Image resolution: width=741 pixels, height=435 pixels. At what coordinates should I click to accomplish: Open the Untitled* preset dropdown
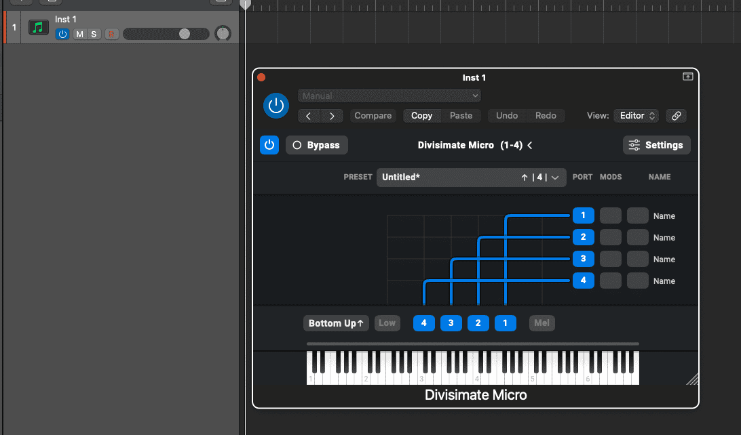(x=471, y=178)
